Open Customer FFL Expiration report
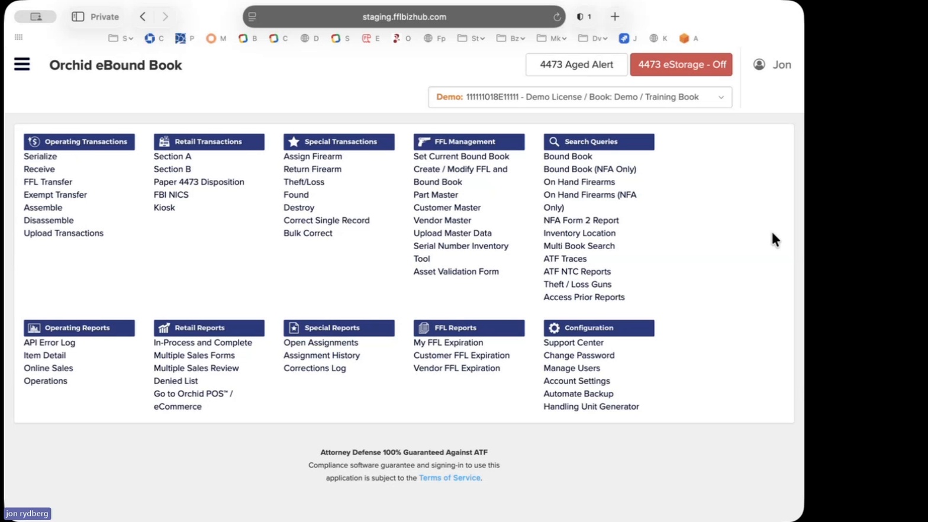 pyautogui.click(x=461, y=355)
